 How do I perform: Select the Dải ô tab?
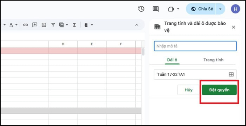(x=172, y=60)
